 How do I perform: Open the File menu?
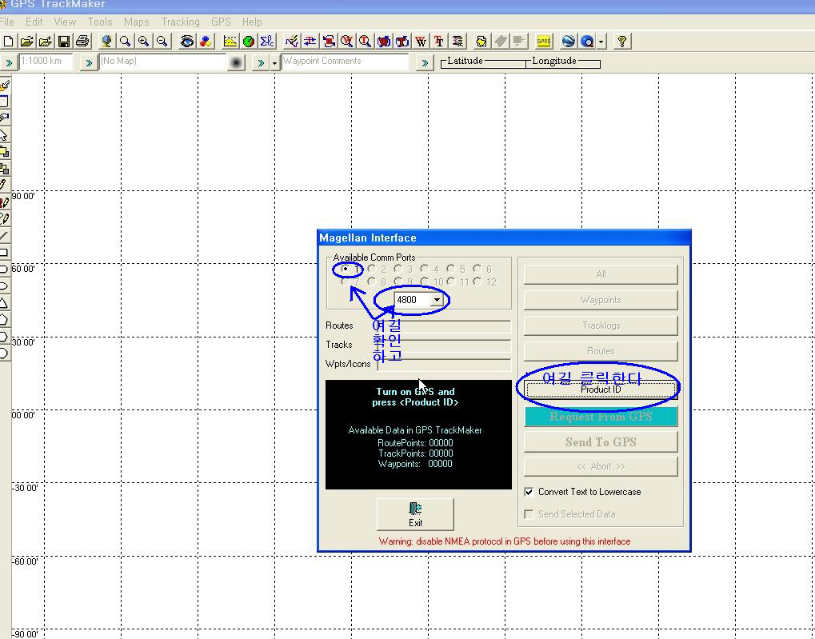click(6, 22)
